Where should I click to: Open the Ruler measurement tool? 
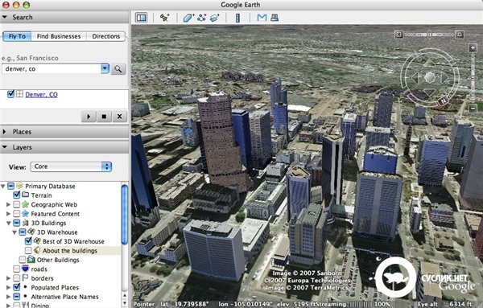coord(237,18)
